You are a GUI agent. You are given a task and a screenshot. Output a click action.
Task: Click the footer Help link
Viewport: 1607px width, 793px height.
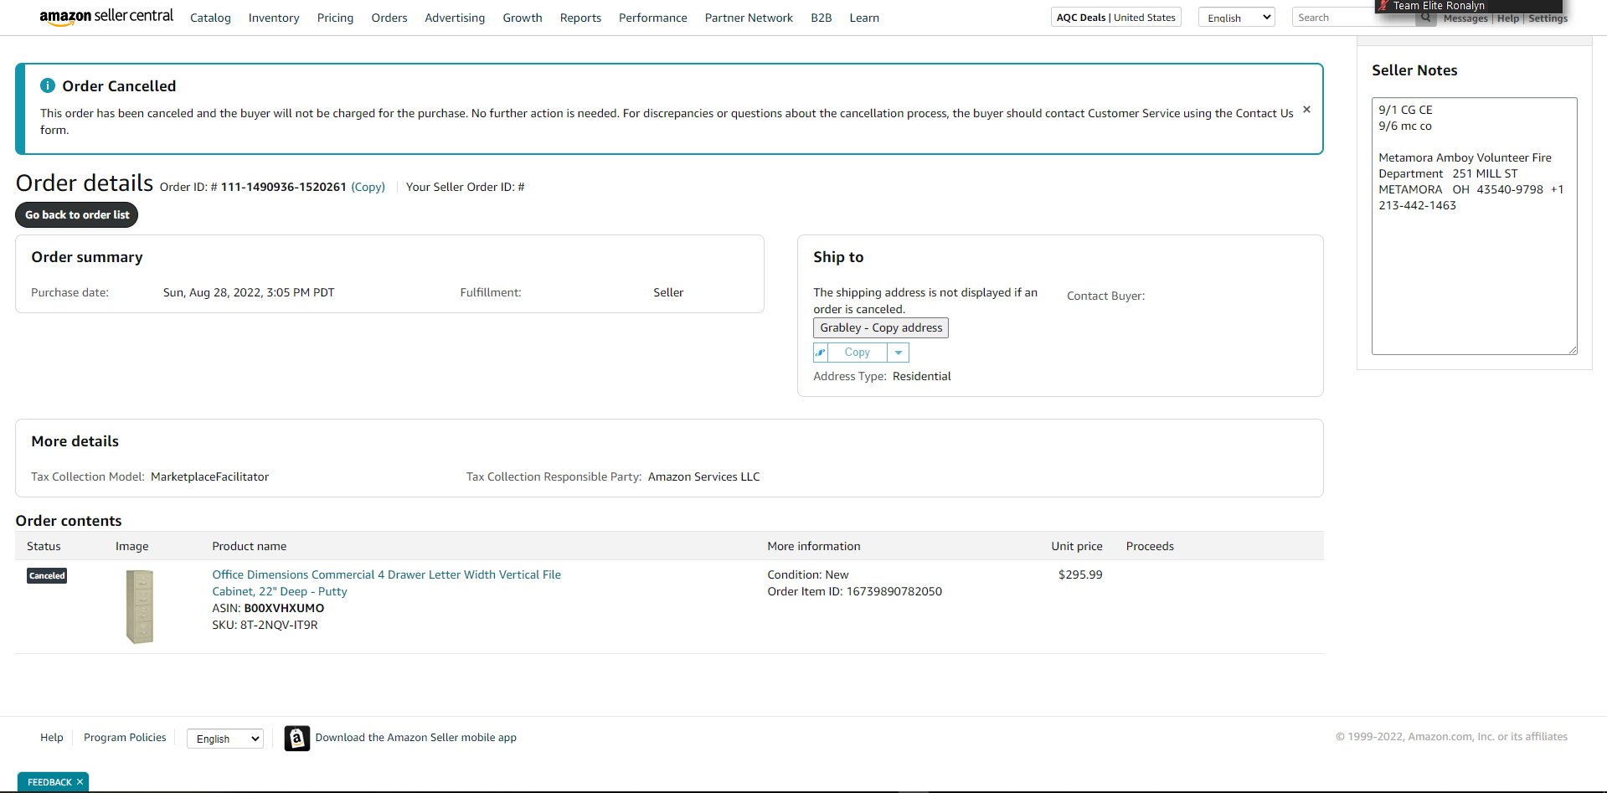tap(52, 738)
